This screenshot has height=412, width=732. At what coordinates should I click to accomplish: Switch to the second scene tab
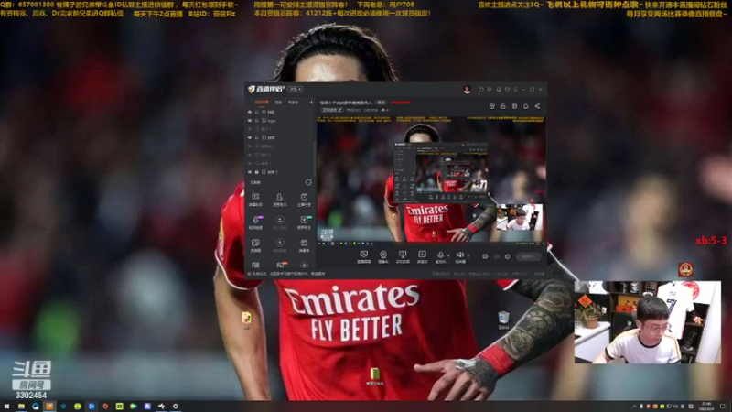pos(278,103)
